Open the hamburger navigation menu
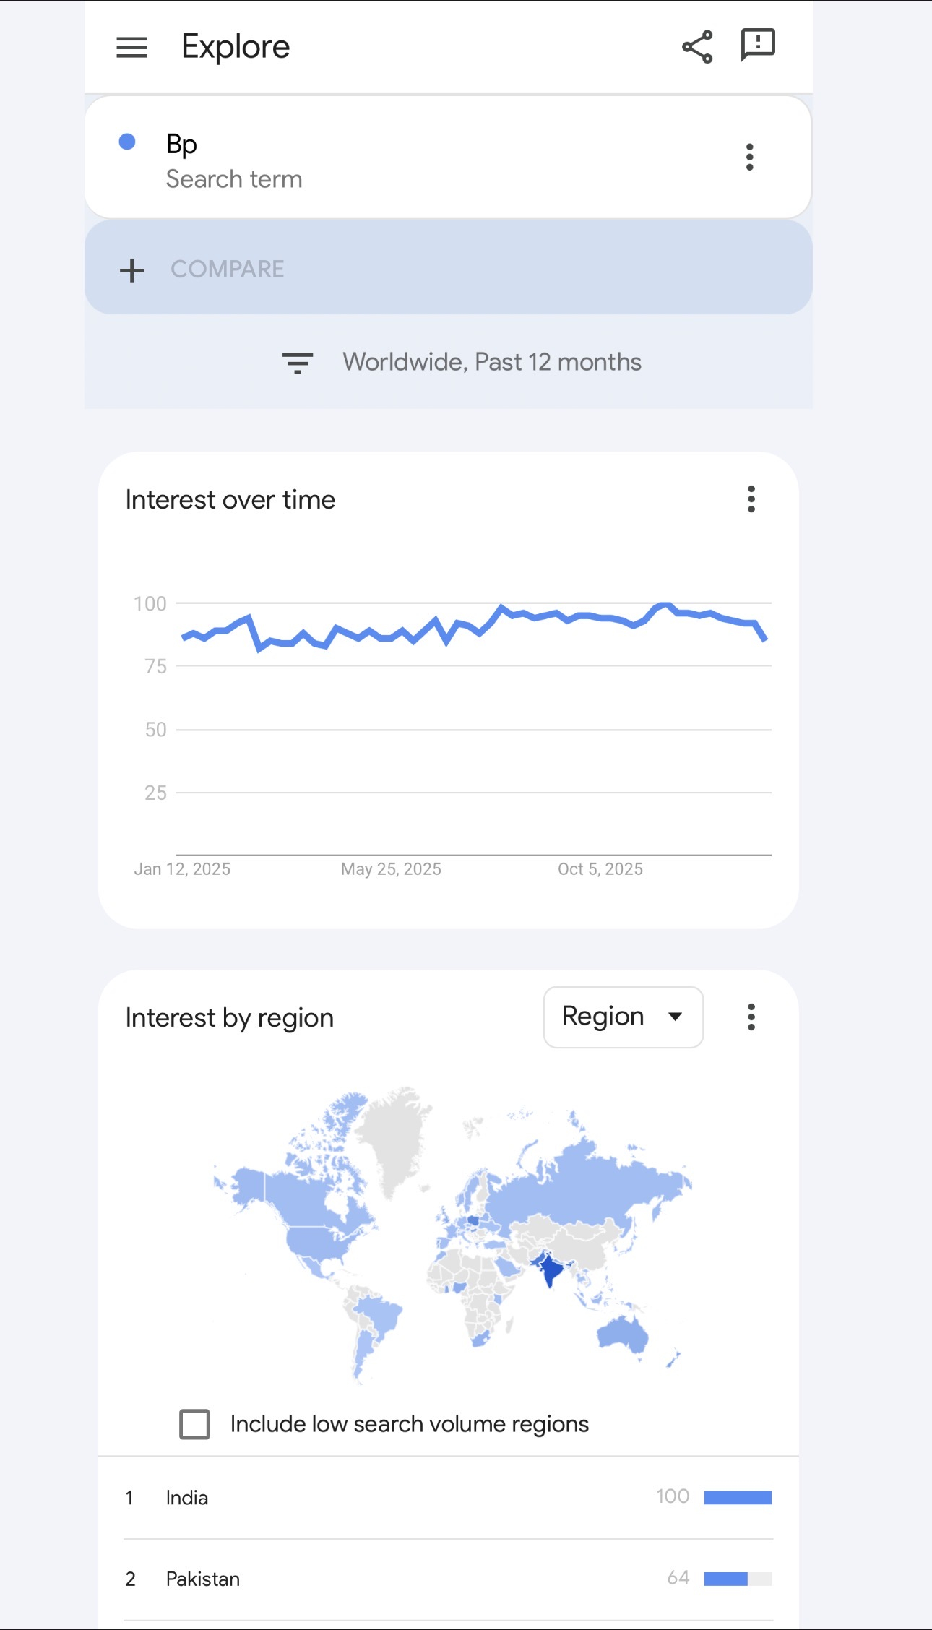This screenshot has width=932, height=1630. click(132, 48)
